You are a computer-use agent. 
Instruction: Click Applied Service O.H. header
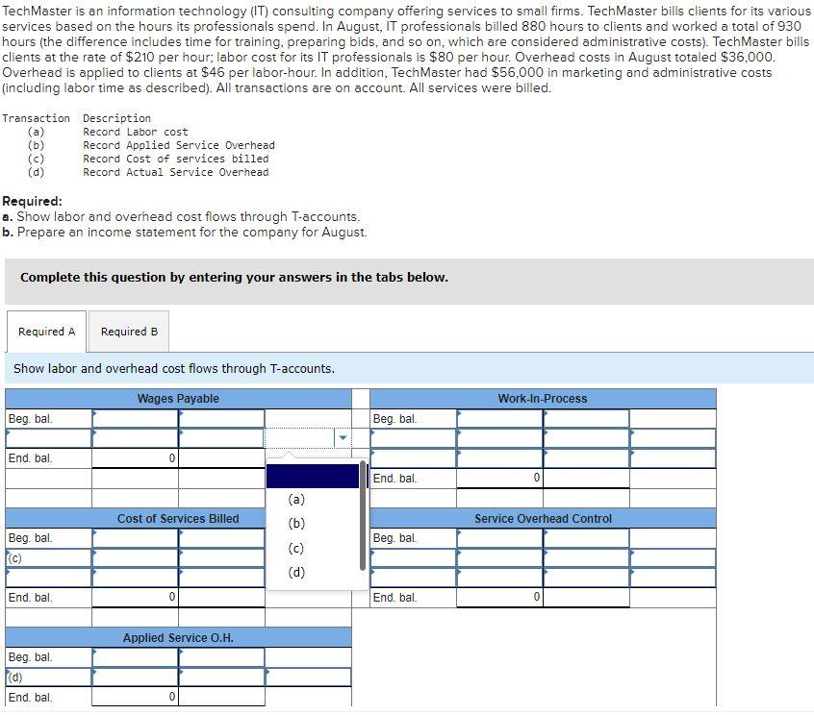click(x=178, y=638)
